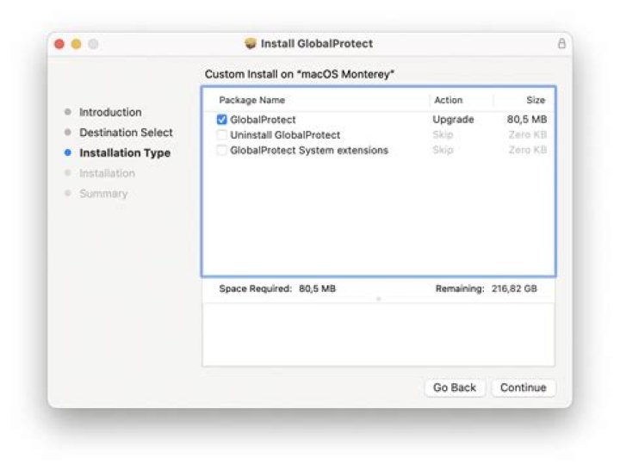Select the Introduction step in sidebar
620x471 pixels.
pyautogui.click(x=110, y=112)
